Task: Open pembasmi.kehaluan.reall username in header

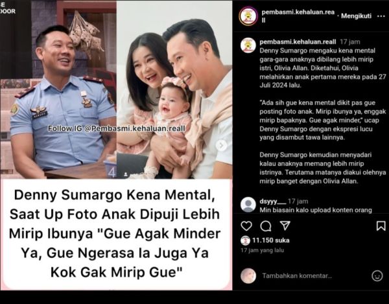Action: tap(298, 16)
